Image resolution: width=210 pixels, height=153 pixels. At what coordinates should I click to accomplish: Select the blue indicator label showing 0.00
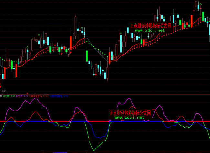59,96
